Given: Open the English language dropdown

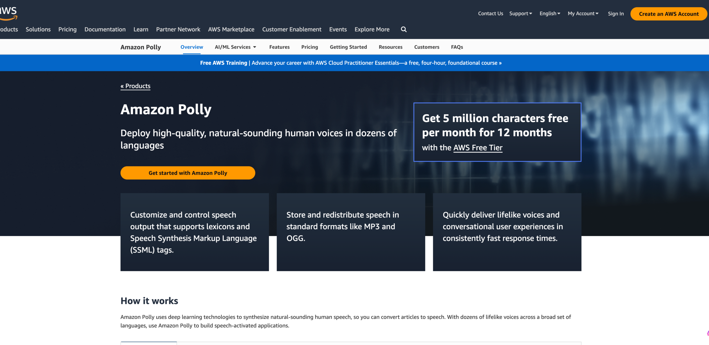Looking at the screenshot, I should pos(549,14).
